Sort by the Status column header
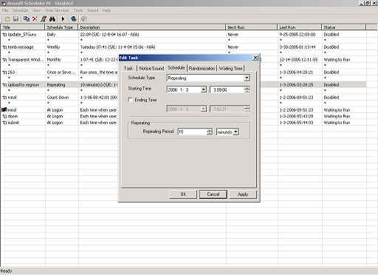The width and height of the screenshot is (378, 275). (x=344, y=27)
